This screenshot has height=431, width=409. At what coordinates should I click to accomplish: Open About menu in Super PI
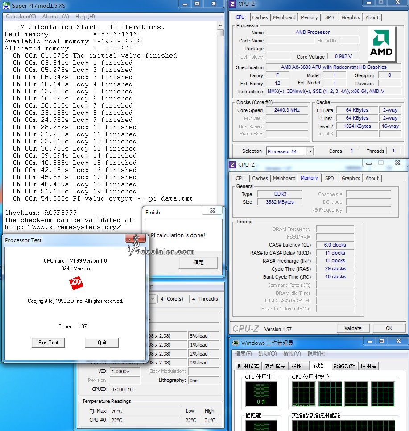[55, 17]
